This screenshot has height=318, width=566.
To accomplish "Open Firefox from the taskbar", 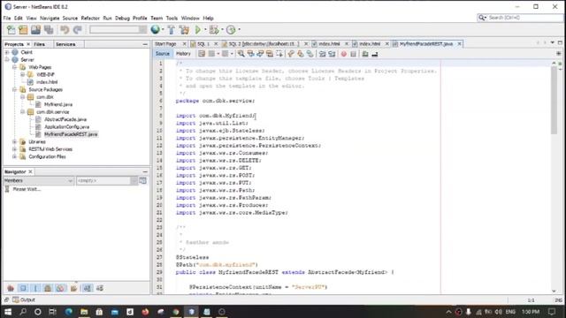I will point(145,312).
